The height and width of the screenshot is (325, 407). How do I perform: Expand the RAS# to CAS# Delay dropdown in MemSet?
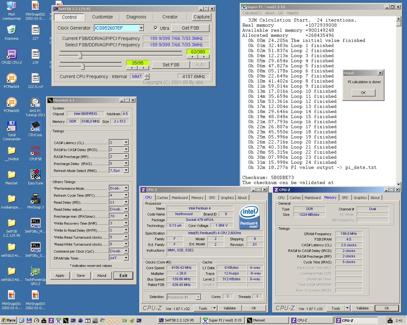126,149
